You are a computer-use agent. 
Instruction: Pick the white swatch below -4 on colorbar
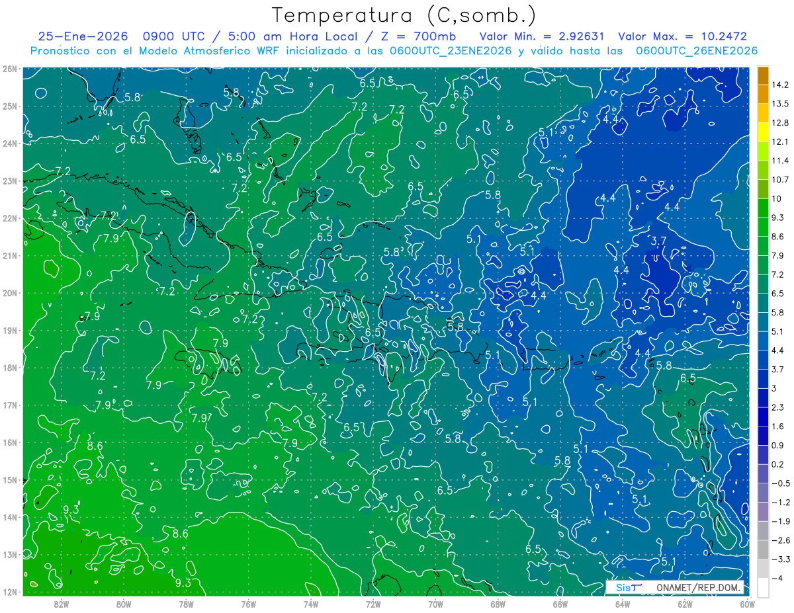(764, 587)
